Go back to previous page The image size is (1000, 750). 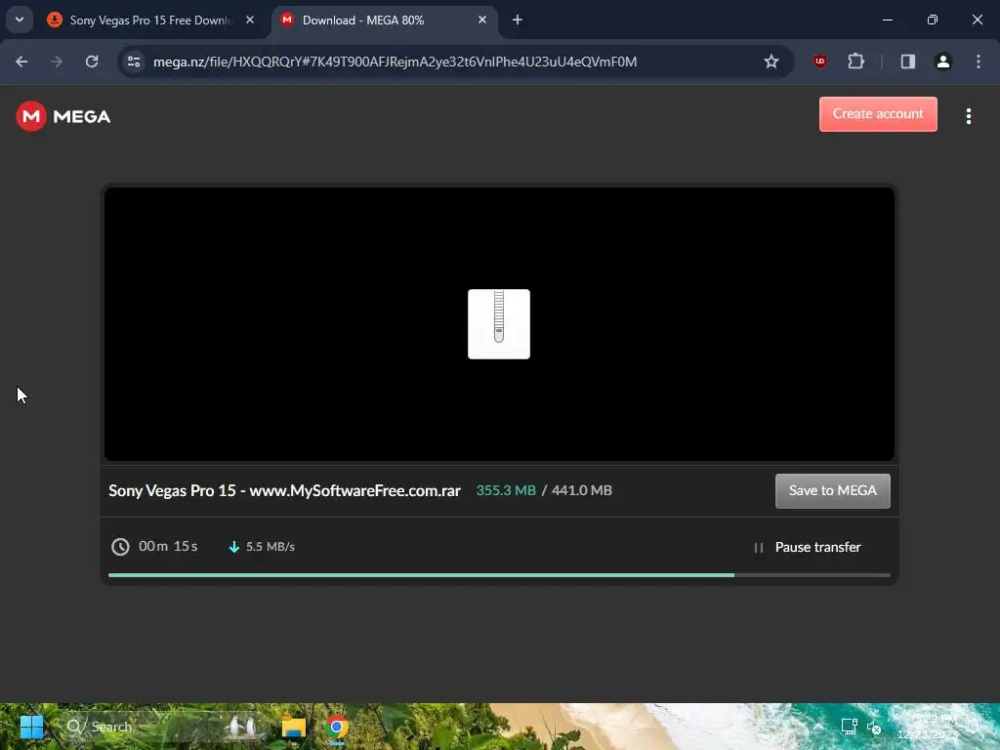pos(21,62)
